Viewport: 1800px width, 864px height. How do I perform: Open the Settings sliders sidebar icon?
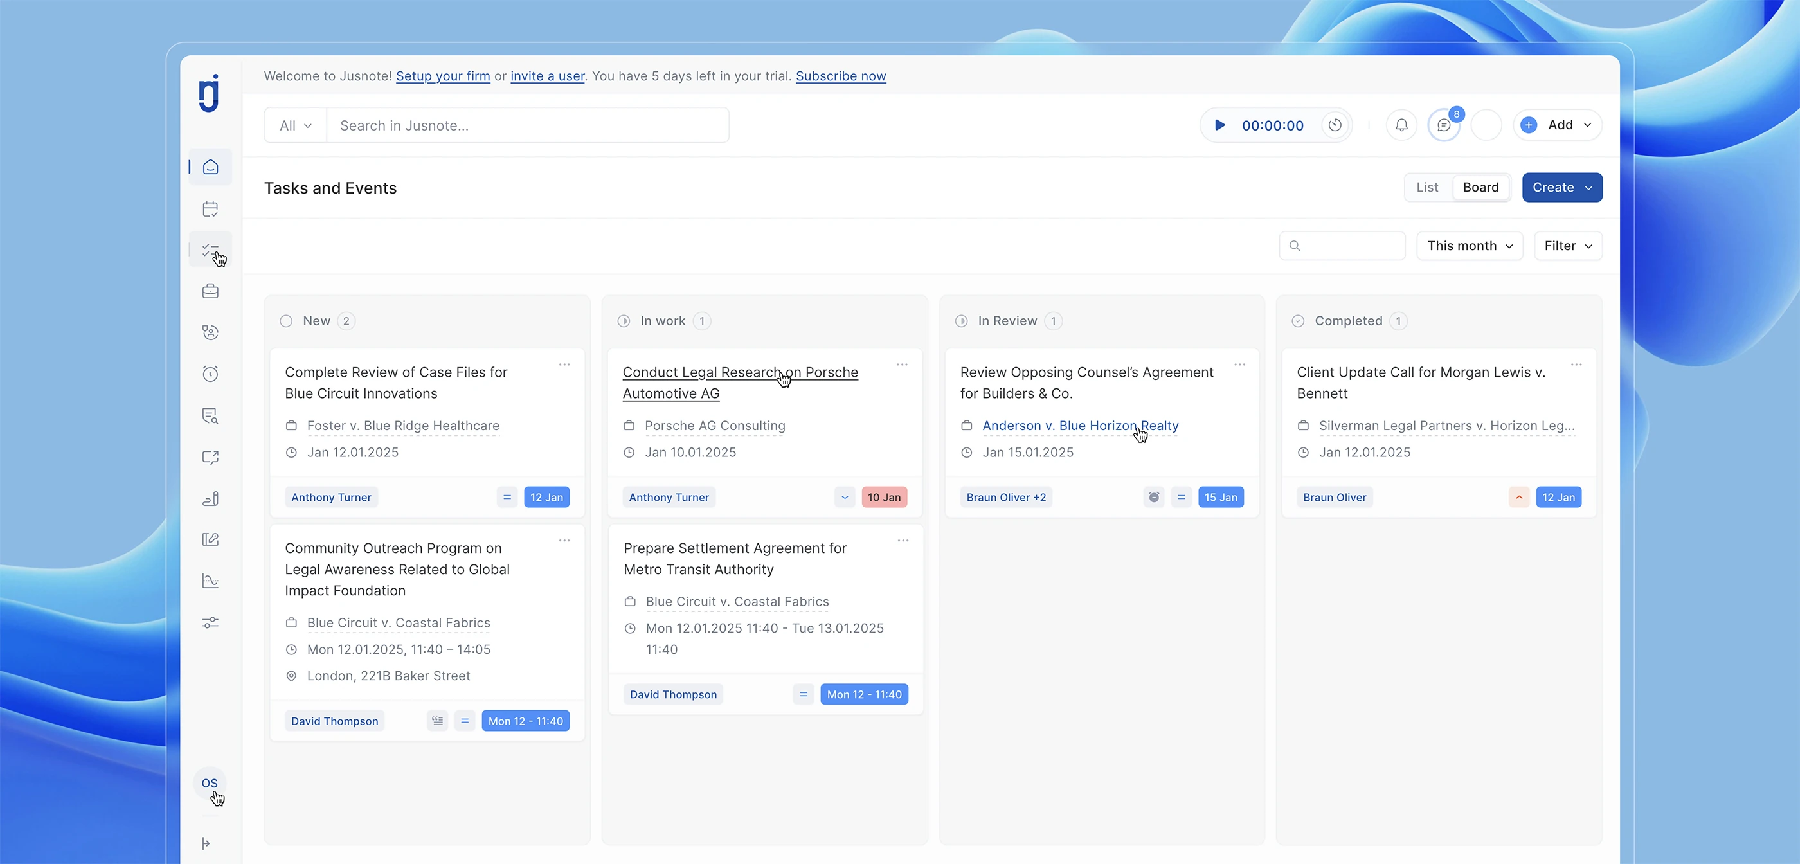tap(210, 622)
